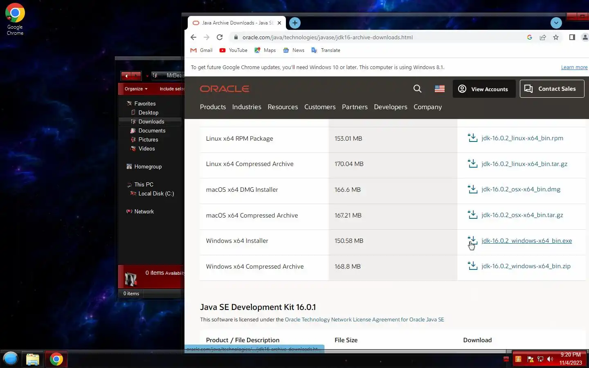The width and height of the screenshot is (589, 368).
Task: Open Chrome profile avatar
Action: point(585,37)
